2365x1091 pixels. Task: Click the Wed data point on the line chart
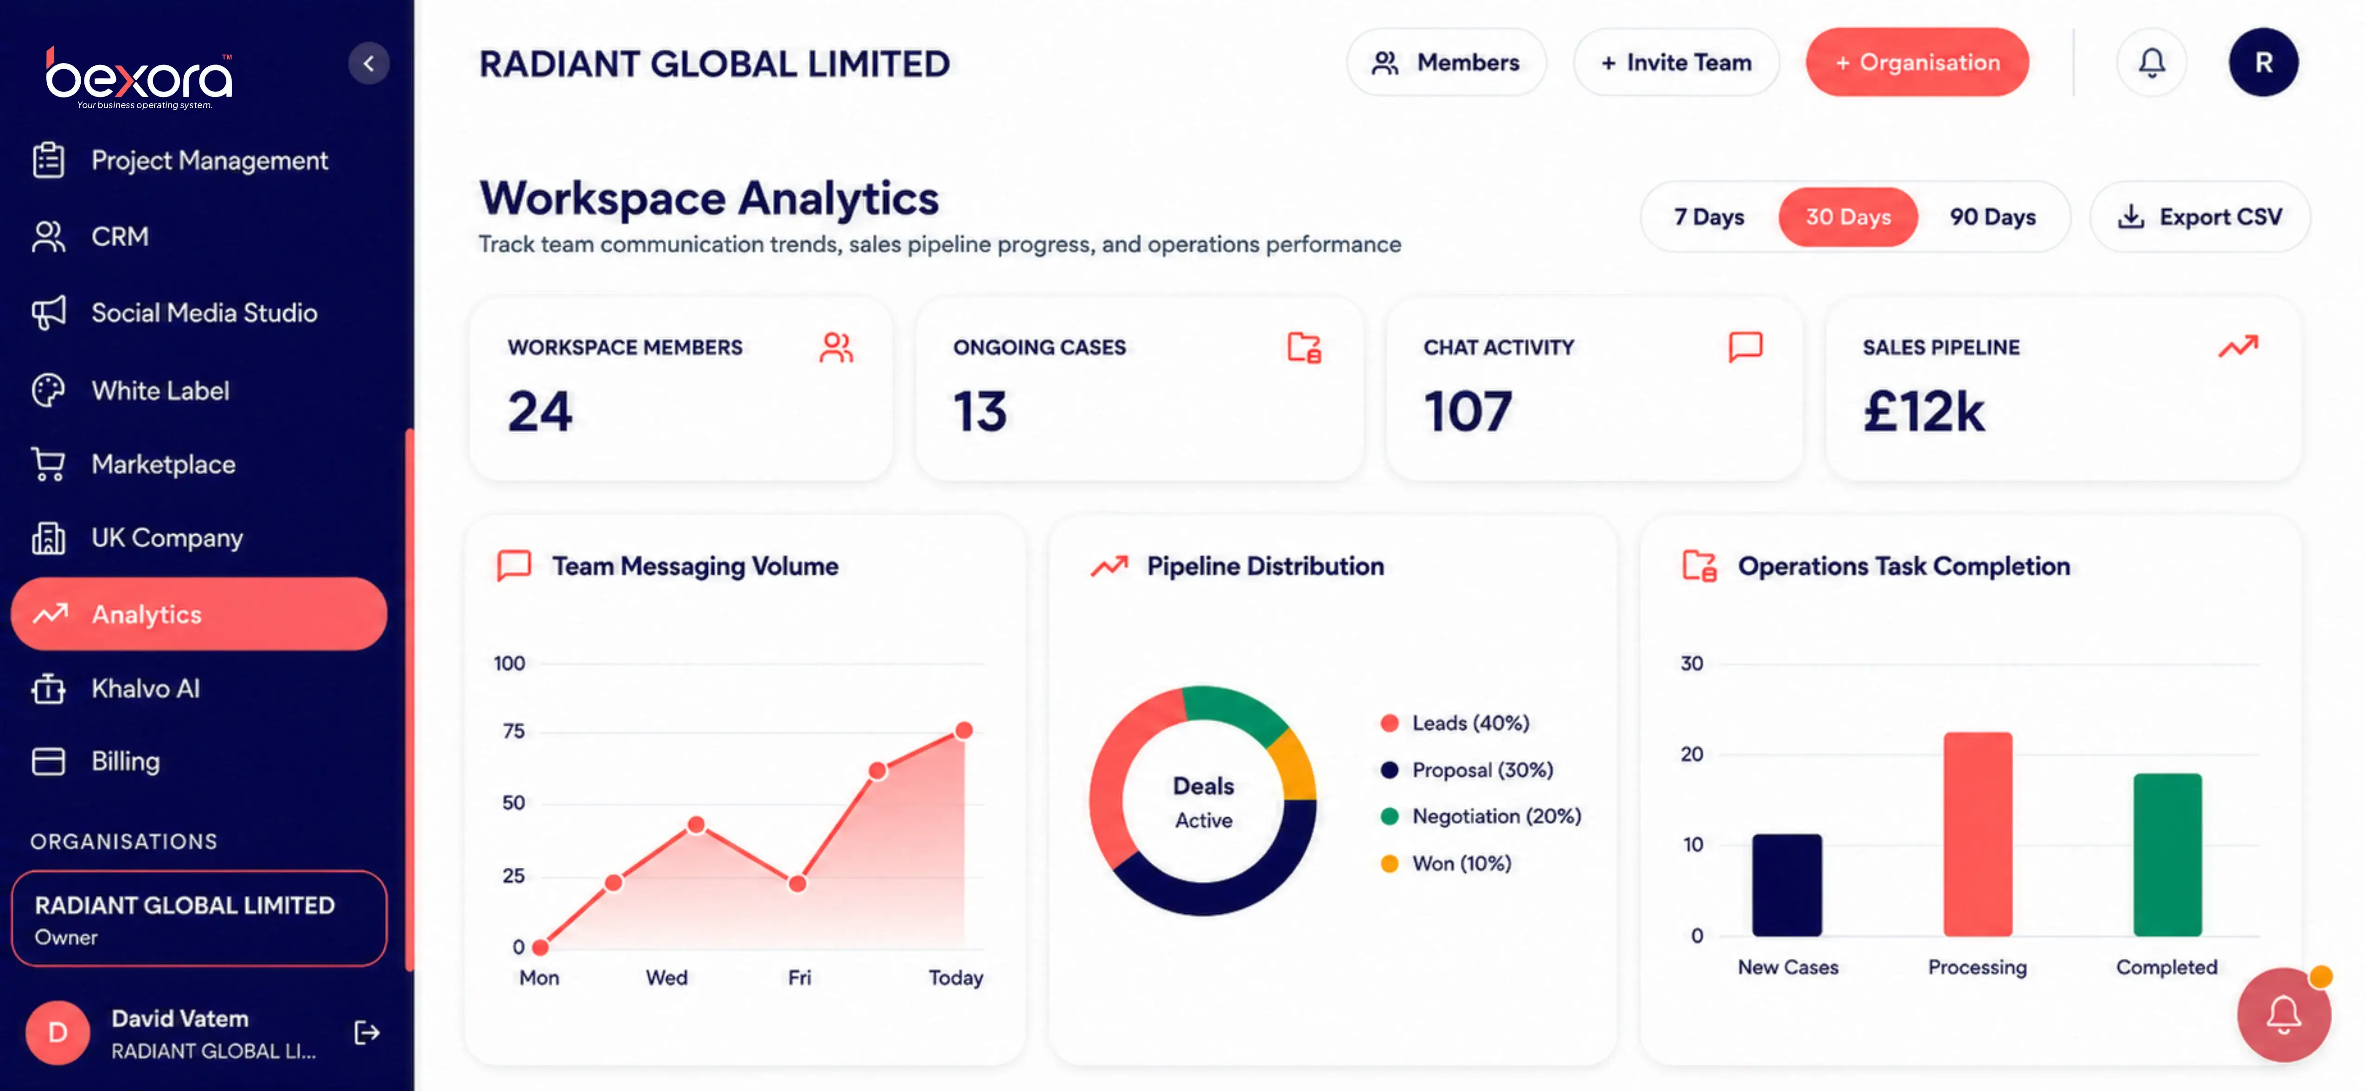click(696, 825)
